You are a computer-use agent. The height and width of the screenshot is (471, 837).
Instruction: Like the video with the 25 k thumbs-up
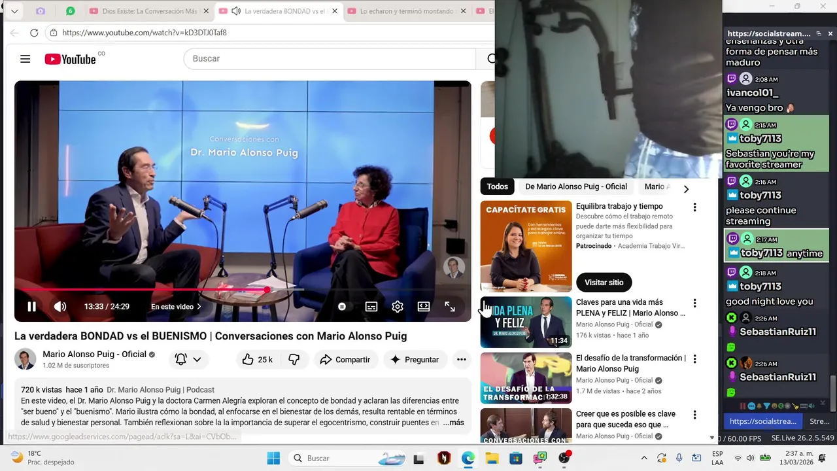[x=257, y=359]
